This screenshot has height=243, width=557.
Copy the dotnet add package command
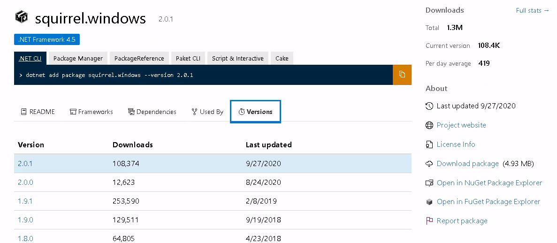click(x=402, y=75)
